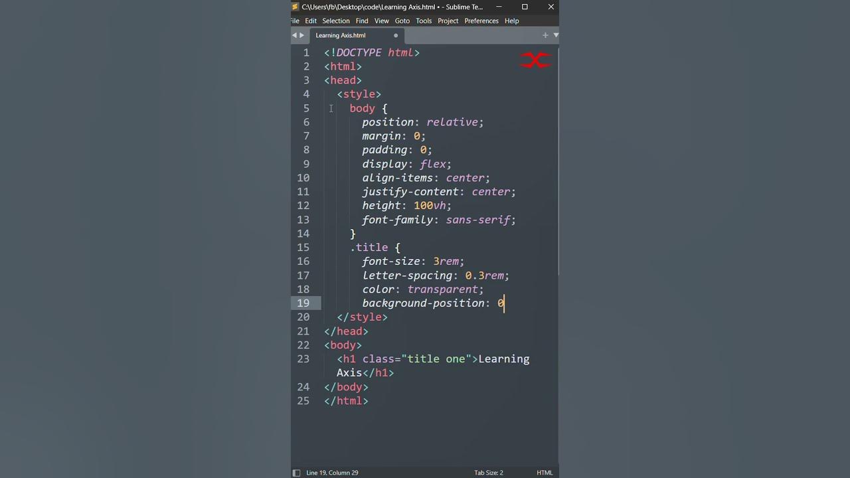Change Tab Size: 2 setting
This screenshot has height=478, width=850.
pos(489,473)
